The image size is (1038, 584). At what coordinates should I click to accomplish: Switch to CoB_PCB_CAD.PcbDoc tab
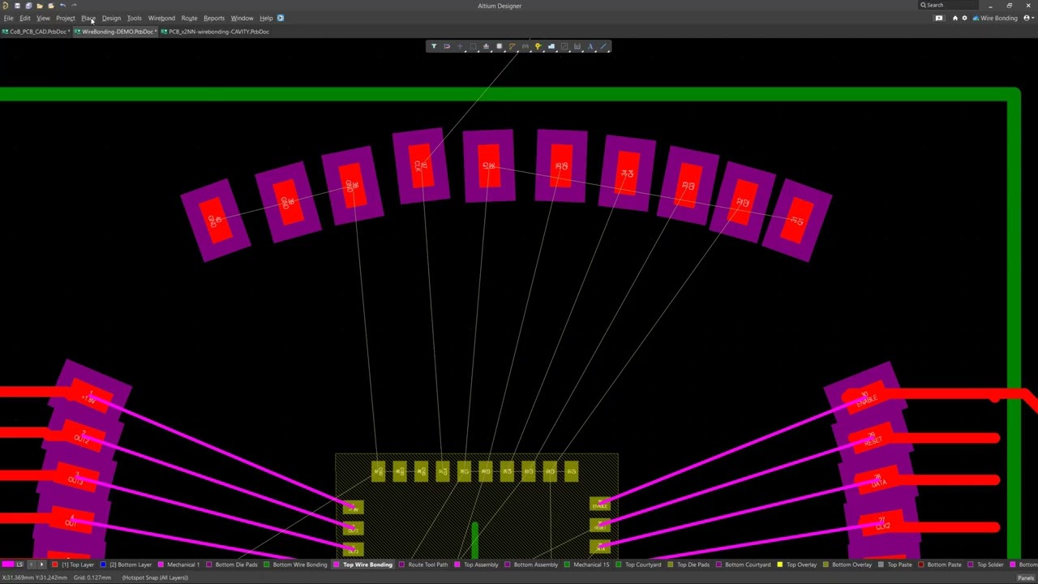tap(37, 32)
